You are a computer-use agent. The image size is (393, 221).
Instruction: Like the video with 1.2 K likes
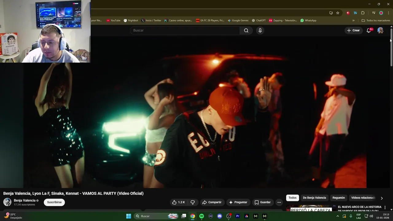[x=179, y=202]
